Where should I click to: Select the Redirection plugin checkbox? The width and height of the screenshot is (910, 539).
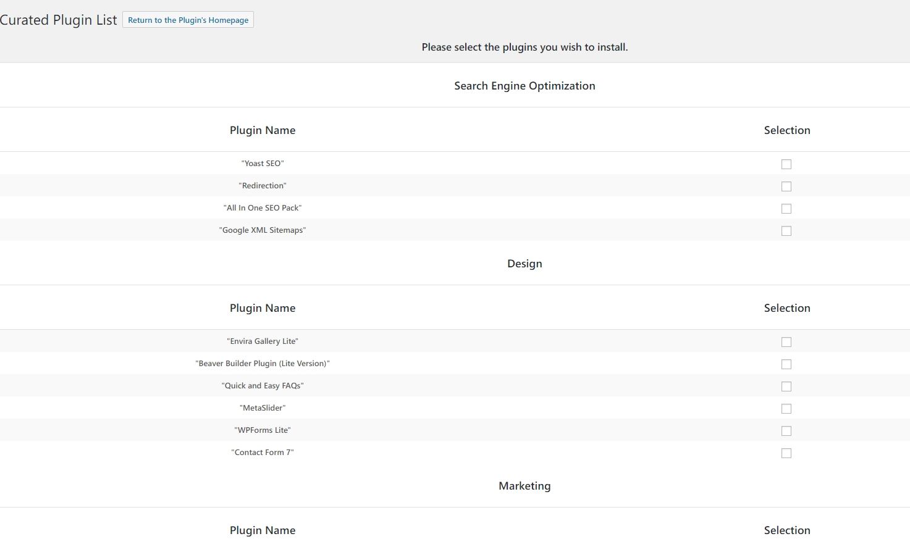tap(786, 186)
